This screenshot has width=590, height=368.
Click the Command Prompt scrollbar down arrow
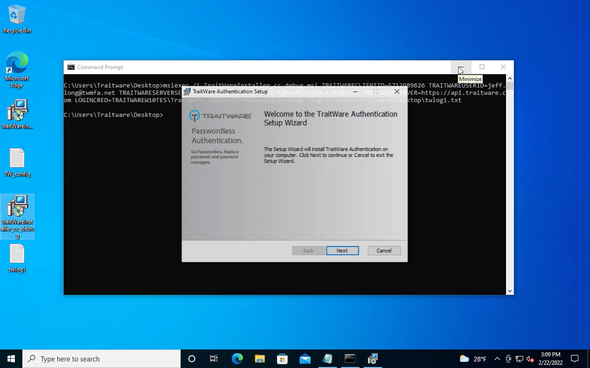point(510,291)
